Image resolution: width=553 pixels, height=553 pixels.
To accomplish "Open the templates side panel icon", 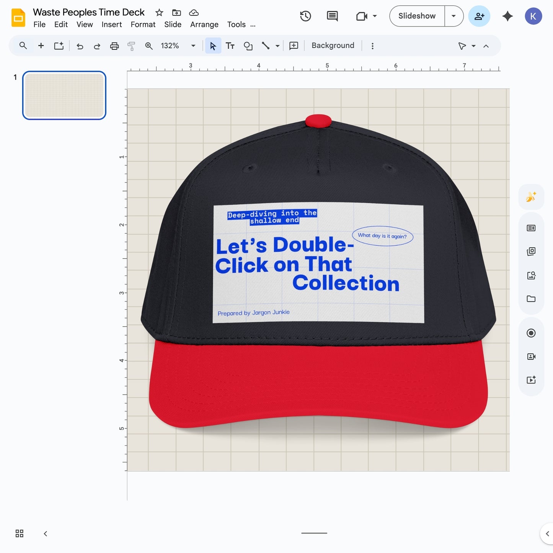I will [531, 228].
